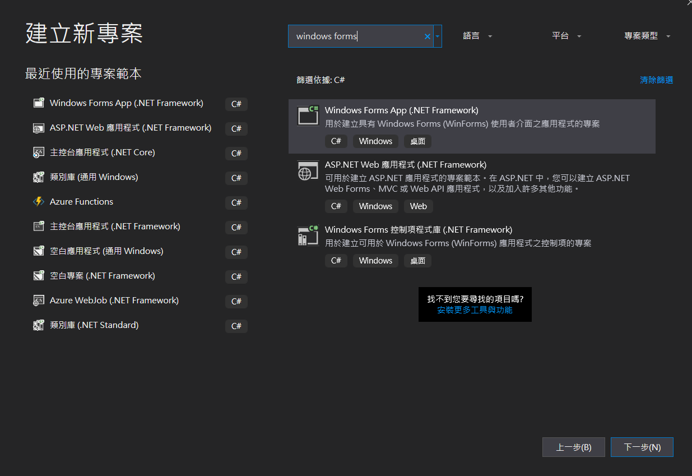Open the 專案類型 filter dropdown
This screenshot has height=476, width=692.
pyautogui.click(x=647, y=36)
